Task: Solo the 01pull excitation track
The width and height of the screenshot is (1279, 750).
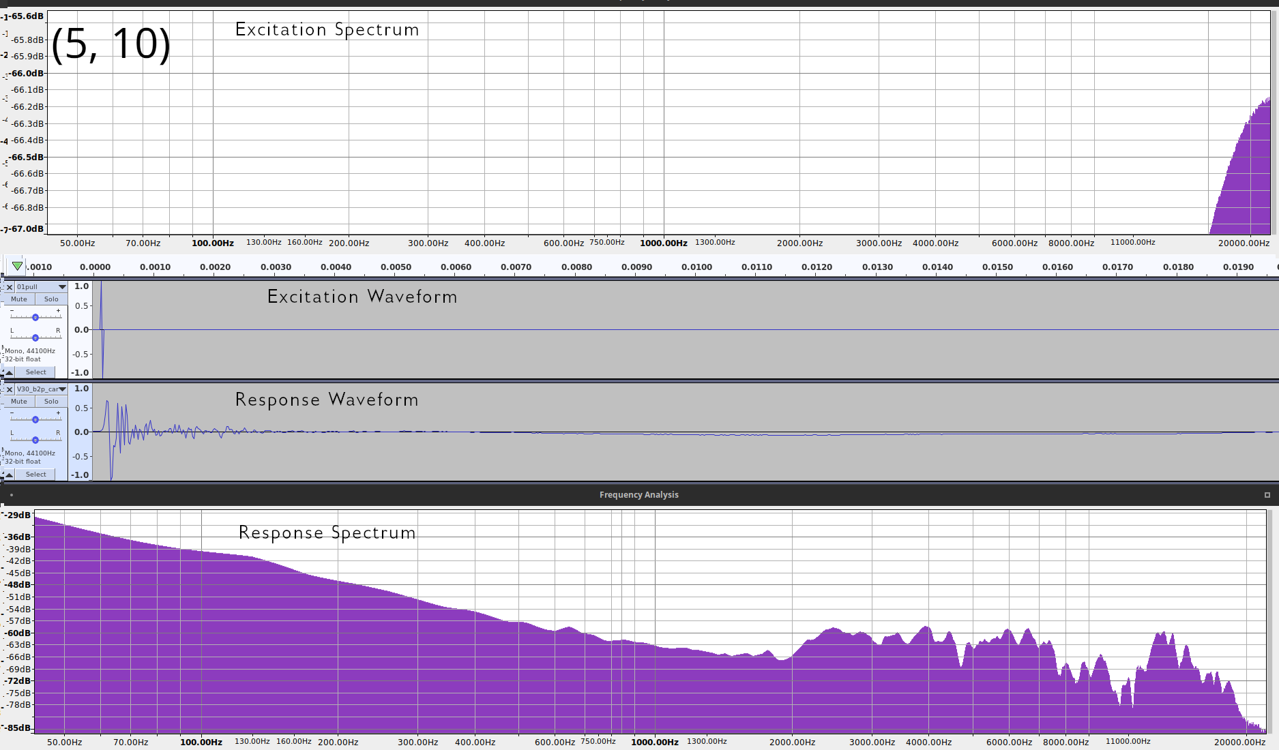Action: pos(51,299)
